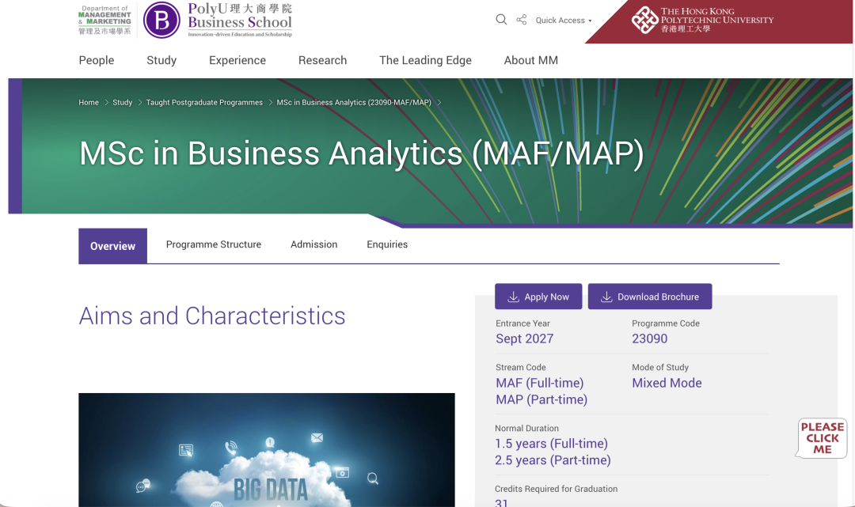The image size is (855, 507).
Task: Click the Please Click Me badge
Action: (x=823, y=438)
